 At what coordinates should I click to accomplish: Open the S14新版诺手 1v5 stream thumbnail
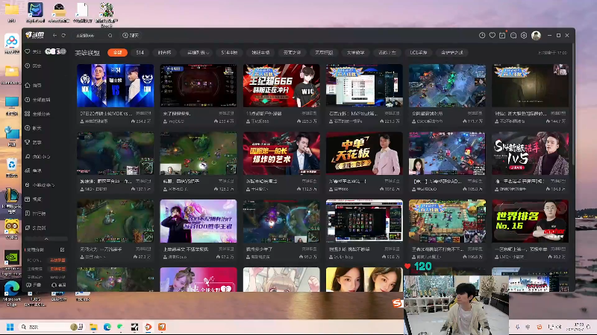click(530, 153)
